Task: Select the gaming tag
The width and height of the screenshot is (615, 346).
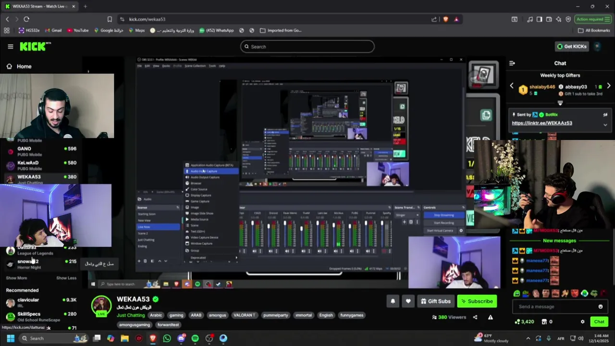Action: tap(176, 315)
